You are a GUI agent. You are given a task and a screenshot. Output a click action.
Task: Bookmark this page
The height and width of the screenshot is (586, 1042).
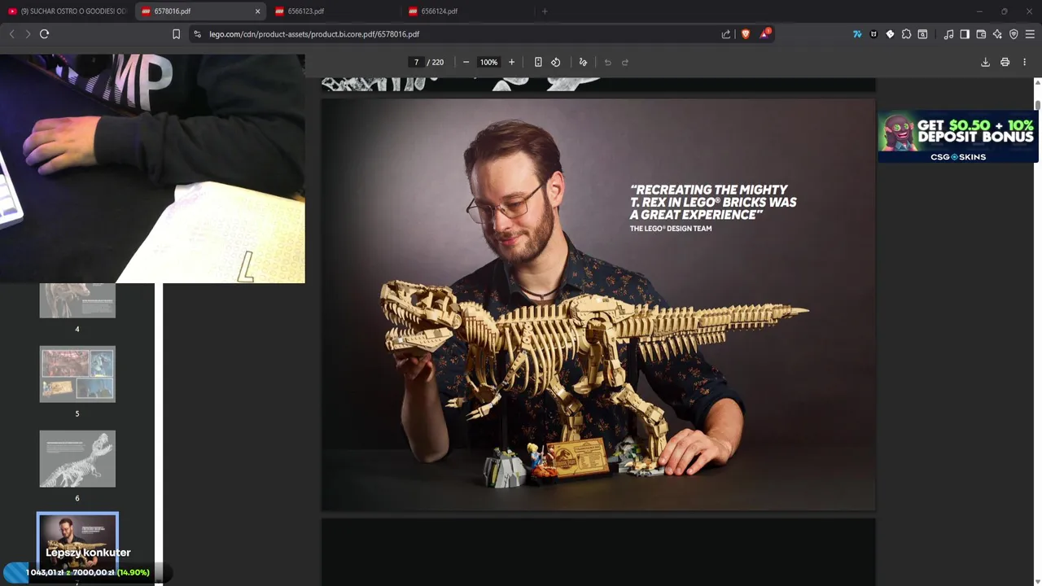176,34
